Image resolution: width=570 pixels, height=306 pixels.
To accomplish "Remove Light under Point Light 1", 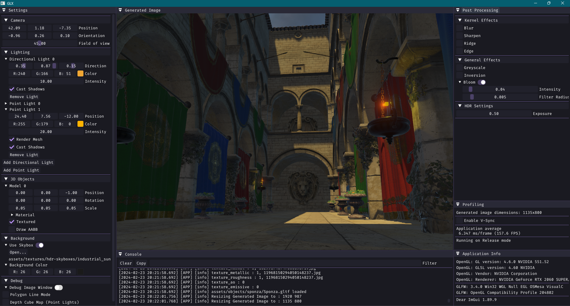I will point(24,155).
